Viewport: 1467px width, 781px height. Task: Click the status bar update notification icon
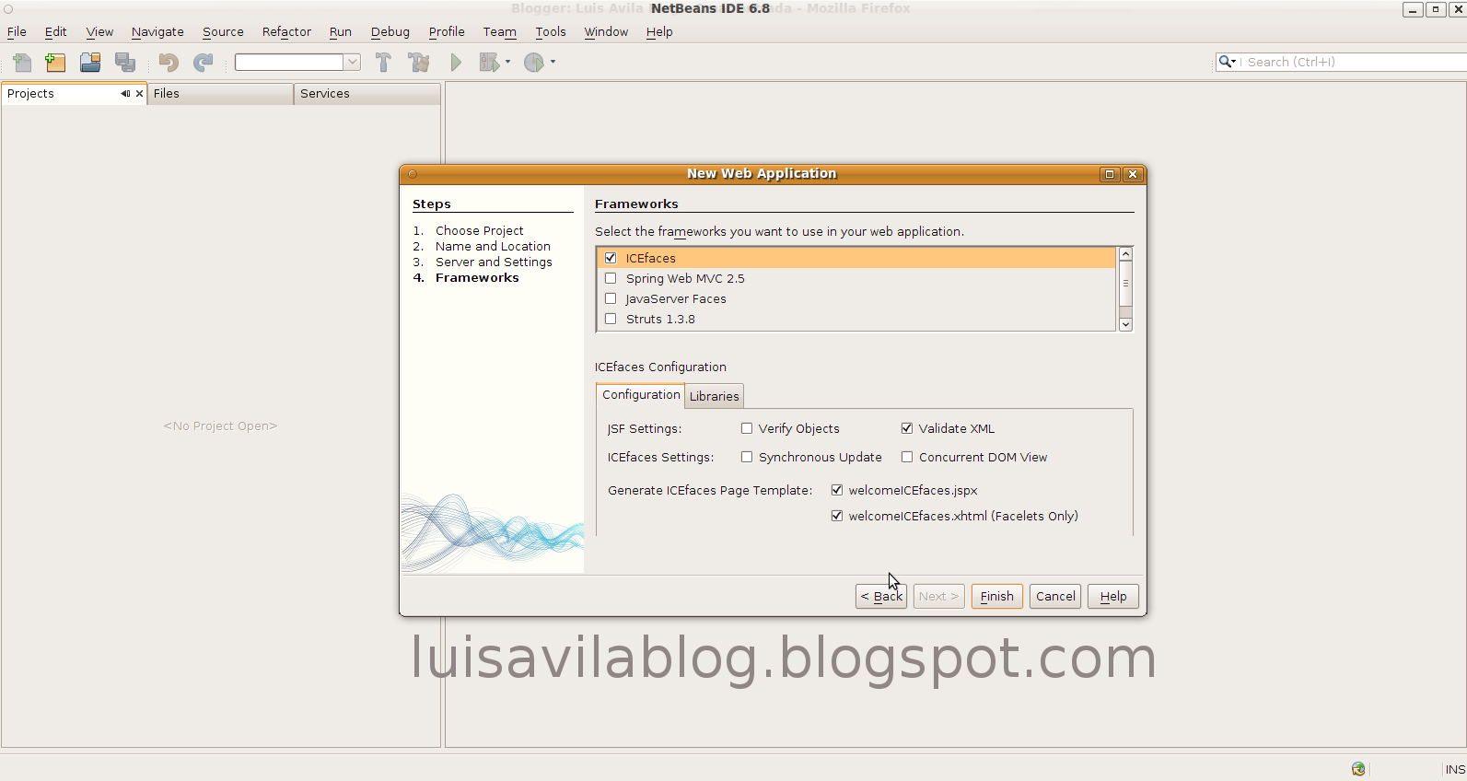pos(1358,769)
